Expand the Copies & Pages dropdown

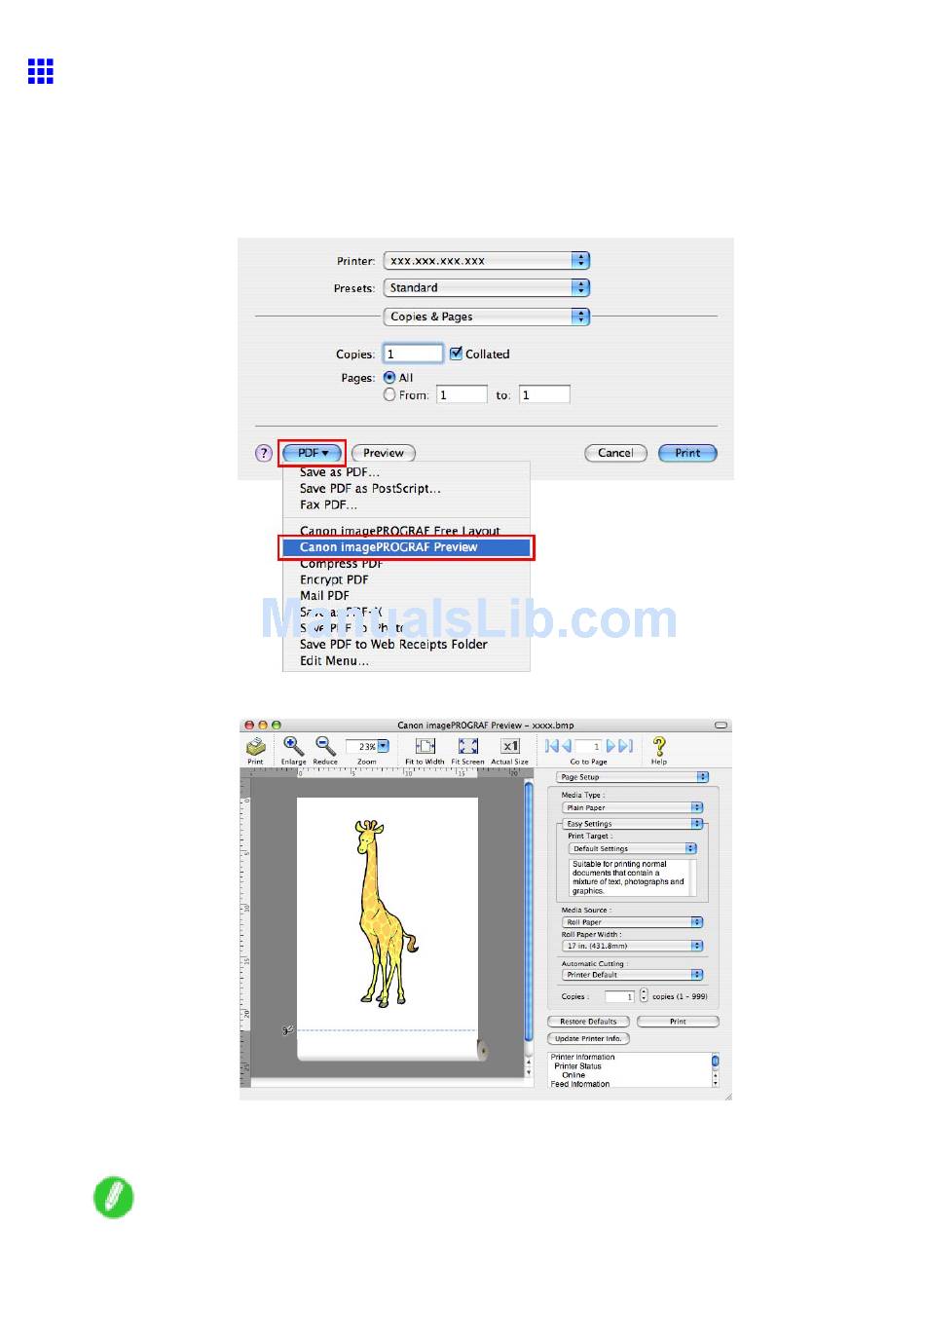pyautogui.click(x=487, y=317)
